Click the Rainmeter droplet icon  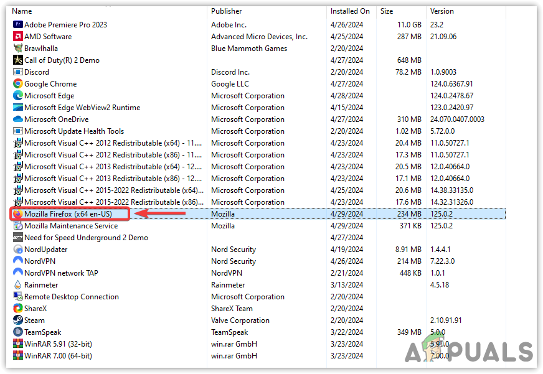point(18,285)
